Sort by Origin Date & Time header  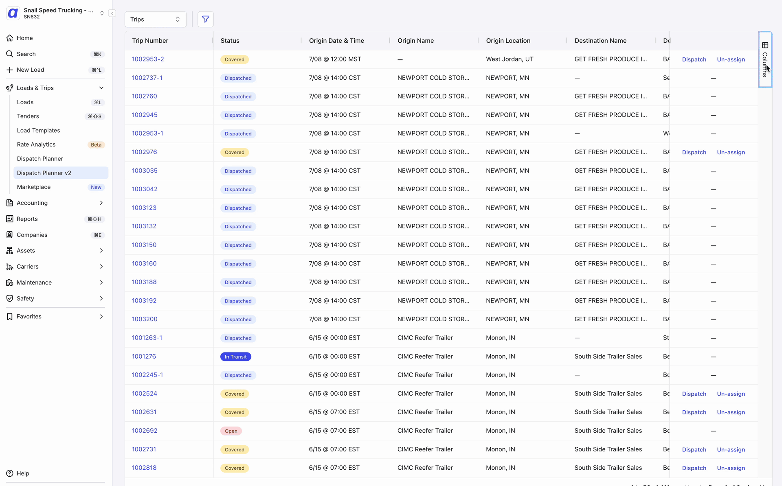pos(336,41)
